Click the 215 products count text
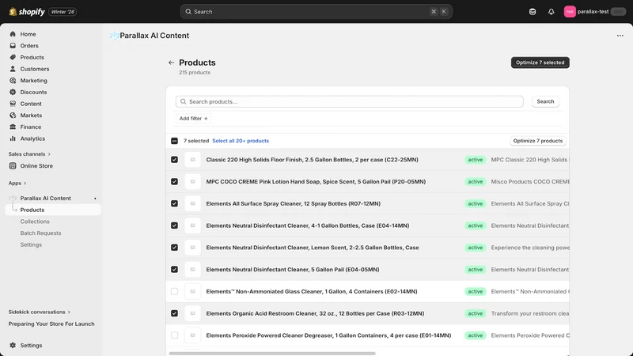The image size is (633, 356). click(195, 73)
